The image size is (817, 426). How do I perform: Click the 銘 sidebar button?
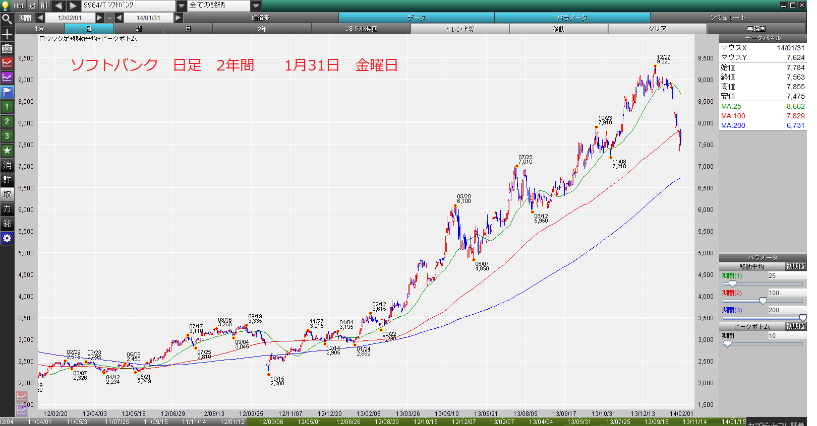(x=7, y=224)
